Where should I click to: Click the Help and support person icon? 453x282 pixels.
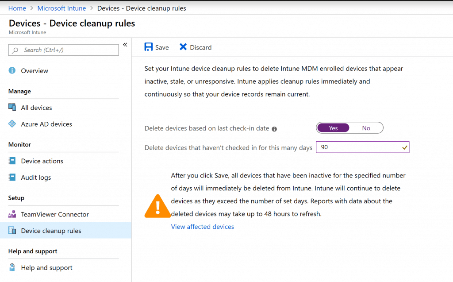(x=12, y=267)
